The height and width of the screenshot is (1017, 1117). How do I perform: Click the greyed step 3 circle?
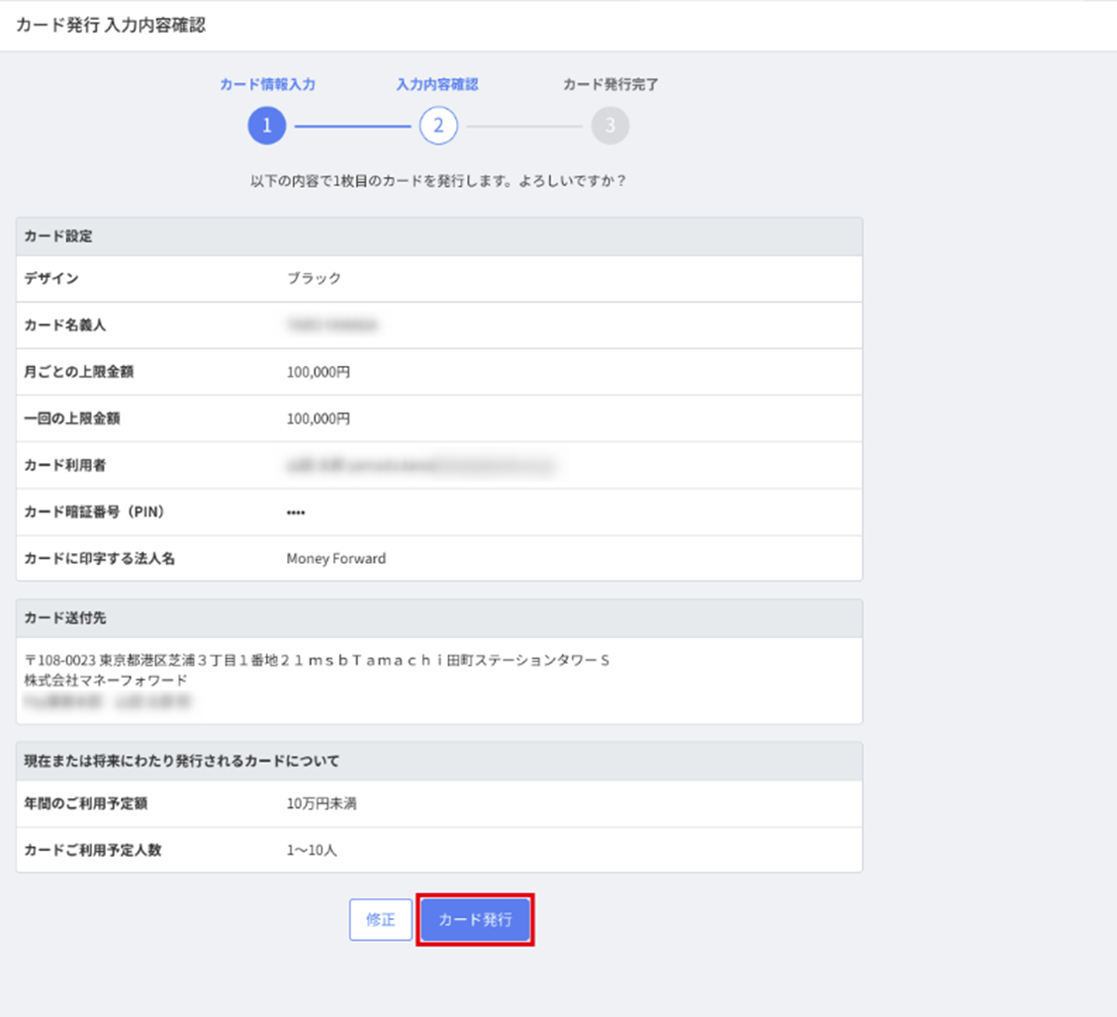click(x=609, y=127)
